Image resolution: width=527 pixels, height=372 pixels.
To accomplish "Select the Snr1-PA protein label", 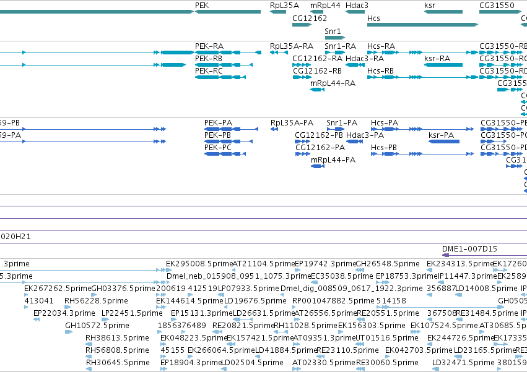I will (x=342, y=123).
